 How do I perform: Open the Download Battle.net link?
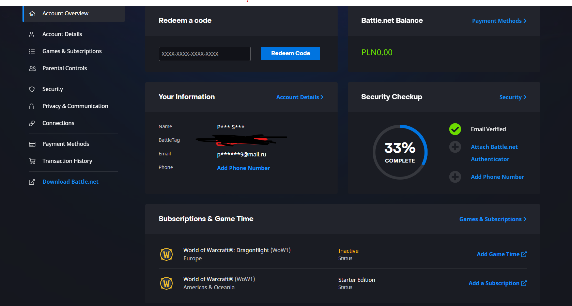pos(71,182)
